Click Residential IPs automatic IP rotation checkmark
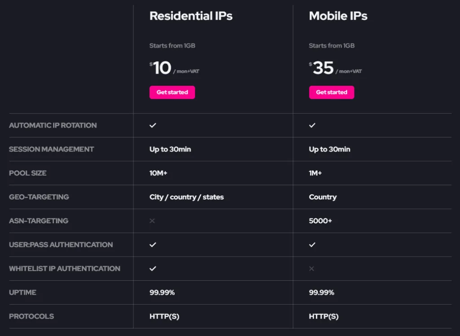This screenshot has height=336, width=460. 153,125
